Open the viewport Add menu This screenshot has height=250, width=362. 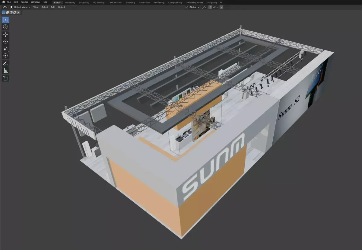pyautogui.click(x=53, y=7)
